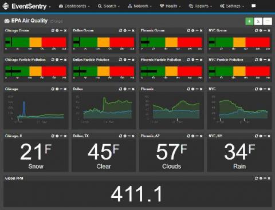
Task: Open settings gear of Dallas Ozone widget
Action: (x=125, y=30)
